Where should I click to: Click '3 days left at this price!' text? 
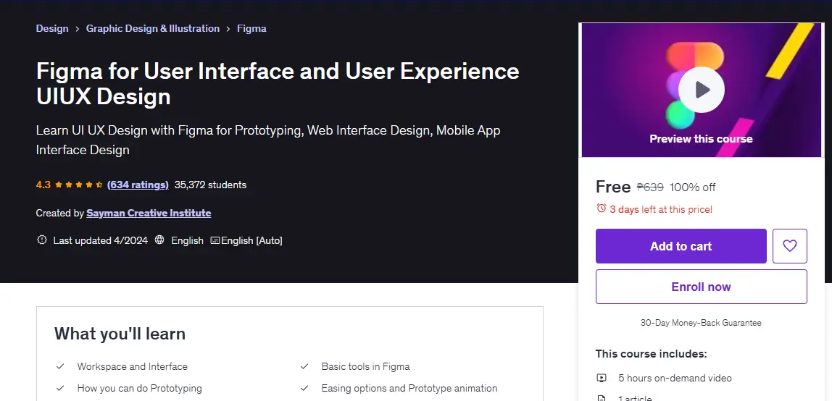point(661,209)
